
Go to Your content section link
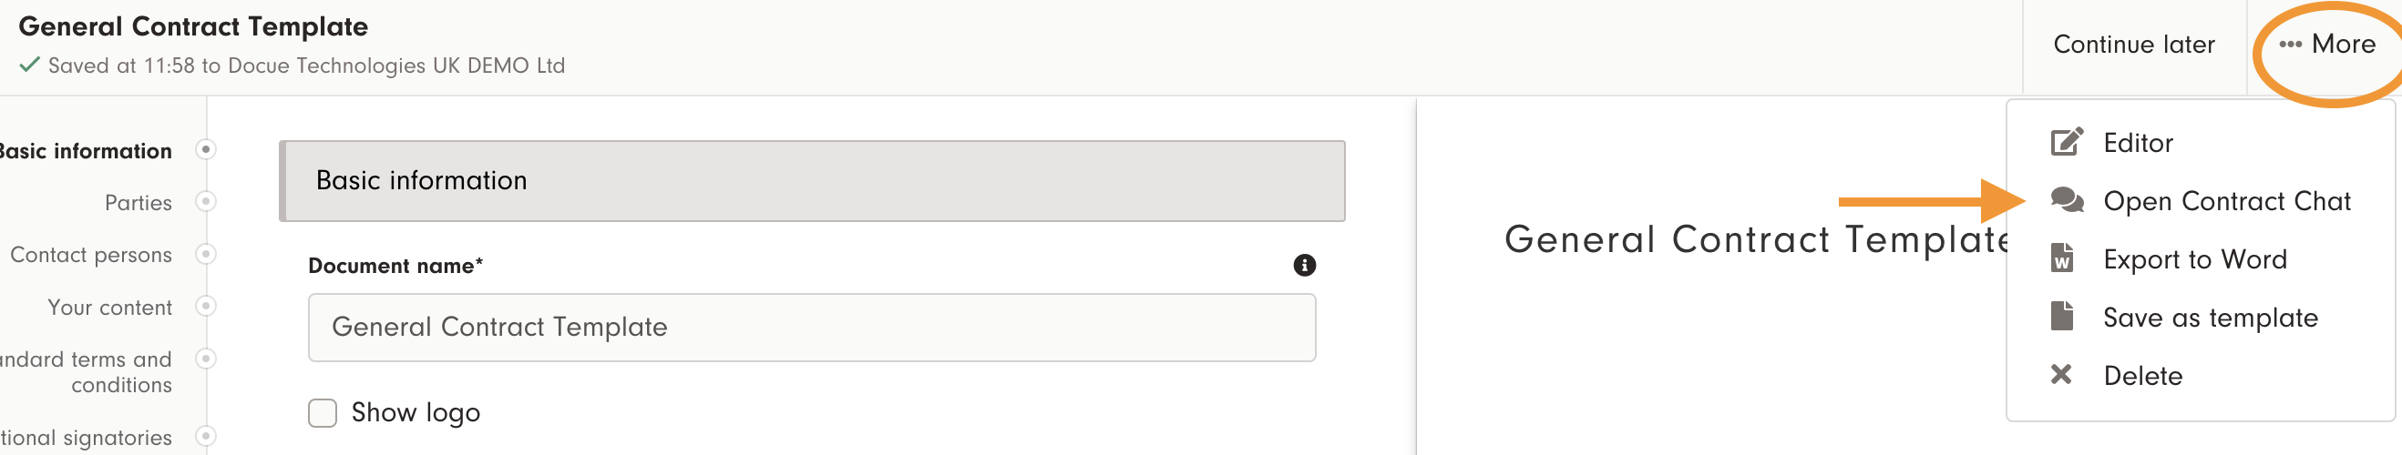point(109,308)
